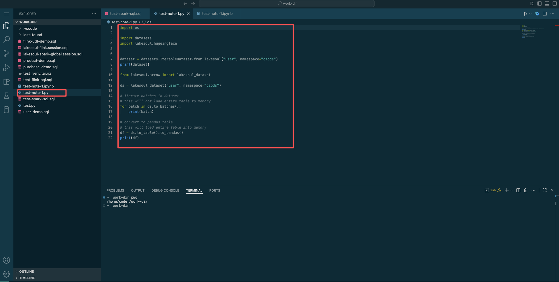Split the editor to the right

tap(545, 14)
